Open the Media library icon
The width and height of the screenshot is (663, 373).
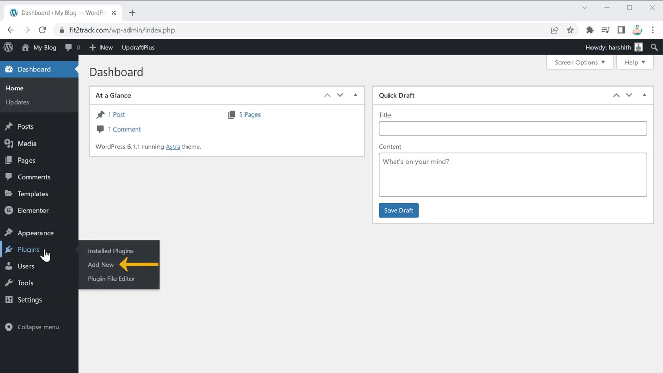[x=9, y=144]
